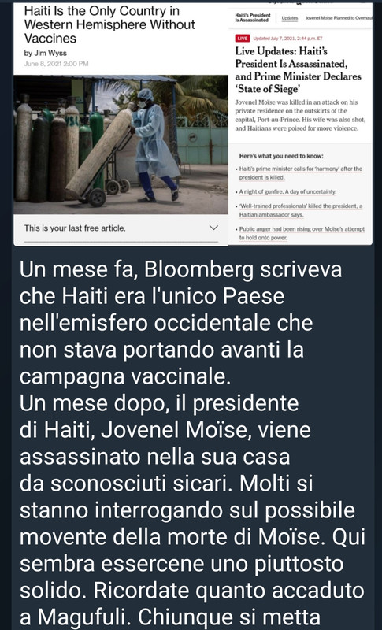Viewport: 382px width, 630px height.
Task: Open the 'Well-trained professionals' killed the president link
Action: pyautogui.click(x=300, y=210)
